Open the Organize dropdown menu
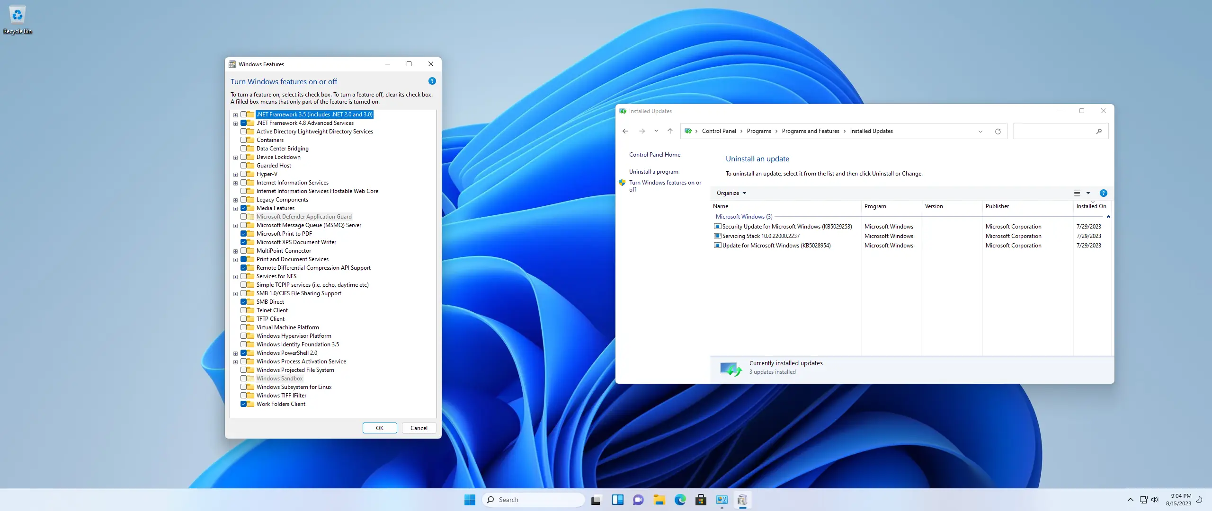The height and width of the screenshot is (511, 1212). (731, 193)
